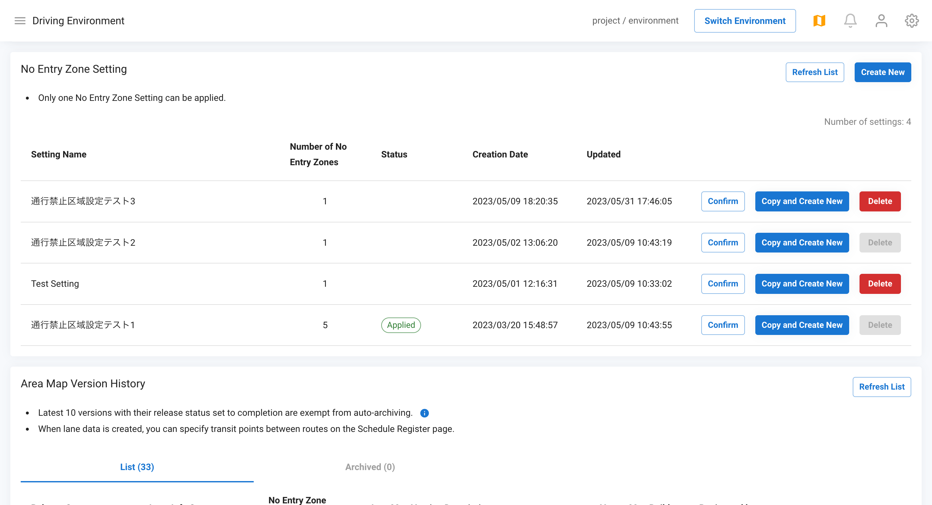Click the Applied status badge
This screenshot has height=505, width=932.
401,325
